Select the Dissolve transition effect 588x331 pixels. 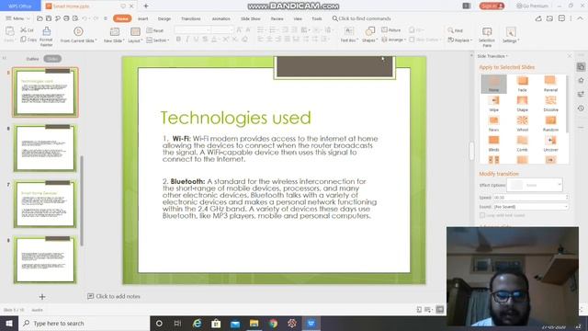coord(550,104)
